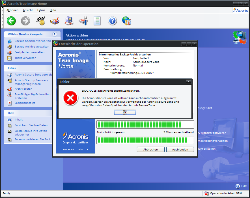This screenshot has height=198, width=250.
Task: Click the grey forward arrow in the toolbar
Action: pos(25,21)
